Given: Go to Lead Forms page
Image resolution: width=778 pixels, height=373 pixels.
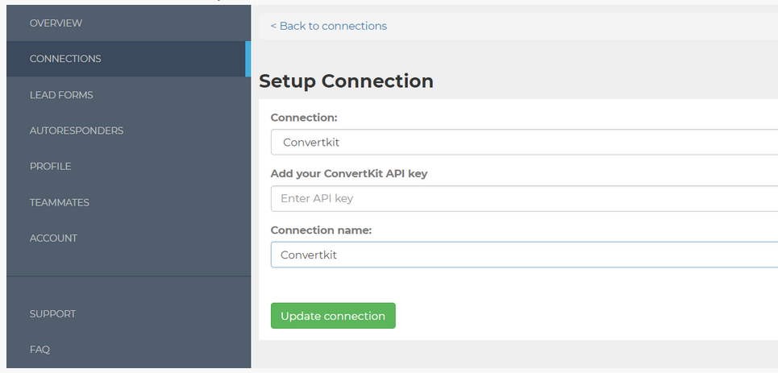Looking at the screenshot, I should tap(61, 95).
